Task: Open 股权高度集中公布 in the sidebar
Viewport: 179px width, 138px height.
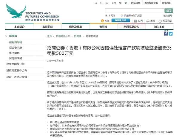Action: [x=17, y=70]
